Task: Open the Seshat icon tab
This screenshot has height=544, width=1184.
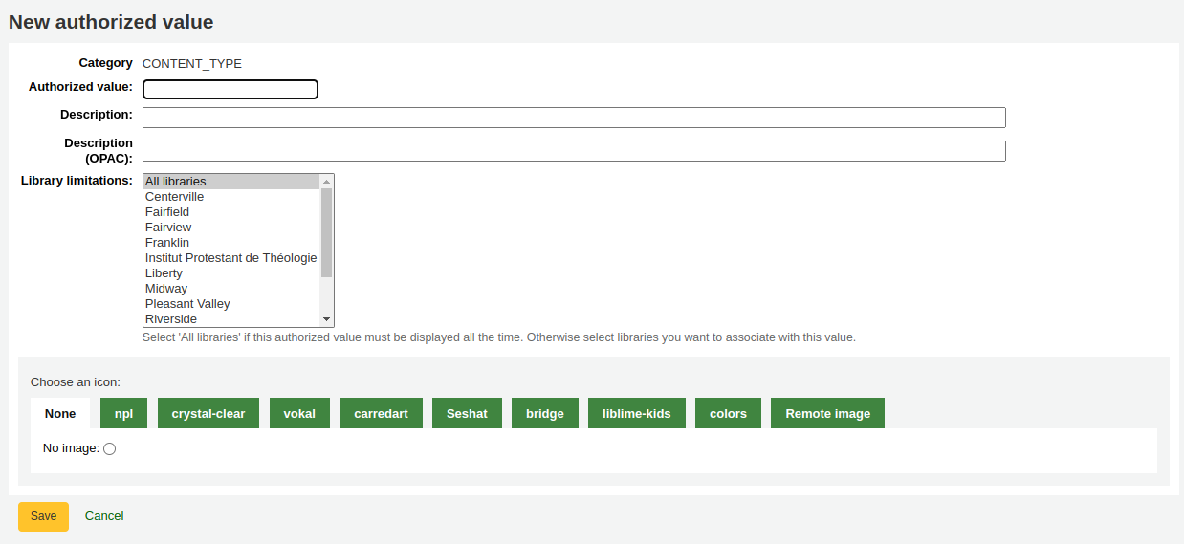Action: tap(467, 414)
